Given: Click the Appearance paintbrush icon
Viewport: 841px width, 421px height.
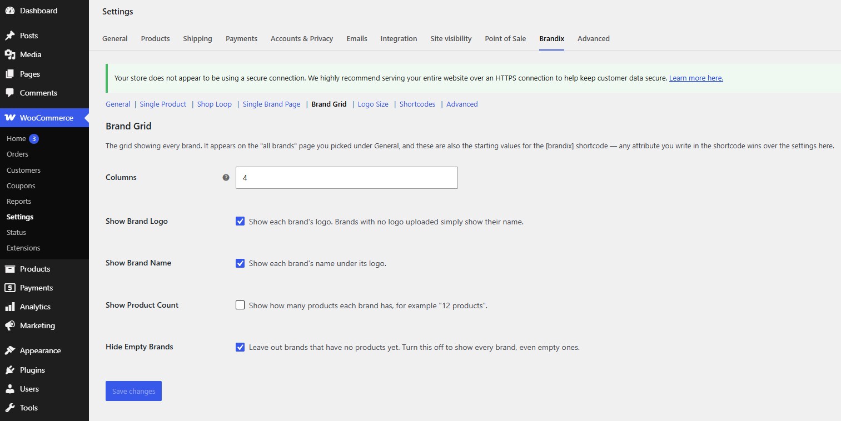Looking at the screenshot, I should click(x=10, y=350).
